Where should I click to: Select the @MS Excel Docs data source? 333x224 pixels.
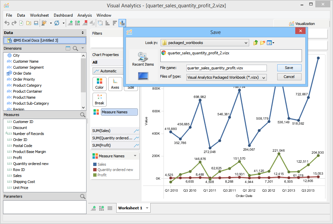[x=45, y=40]
